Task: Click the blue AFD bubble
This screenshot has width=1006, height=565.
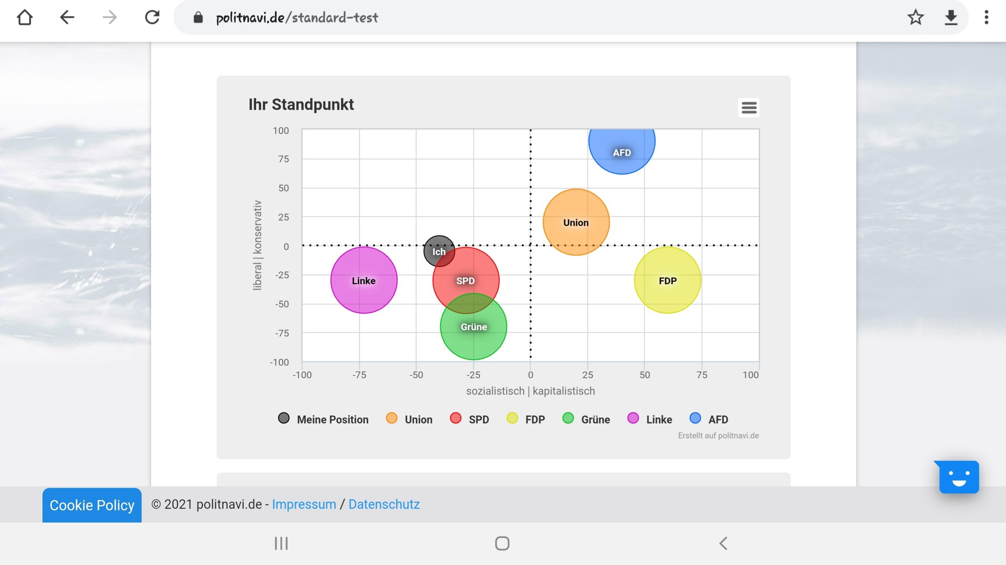Action: [622, 151]
